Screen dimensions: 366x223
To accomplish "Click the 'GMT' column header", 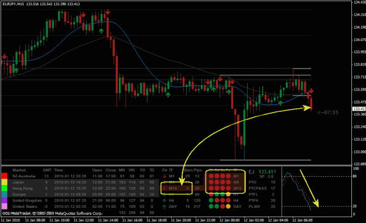I will point(47,170).
